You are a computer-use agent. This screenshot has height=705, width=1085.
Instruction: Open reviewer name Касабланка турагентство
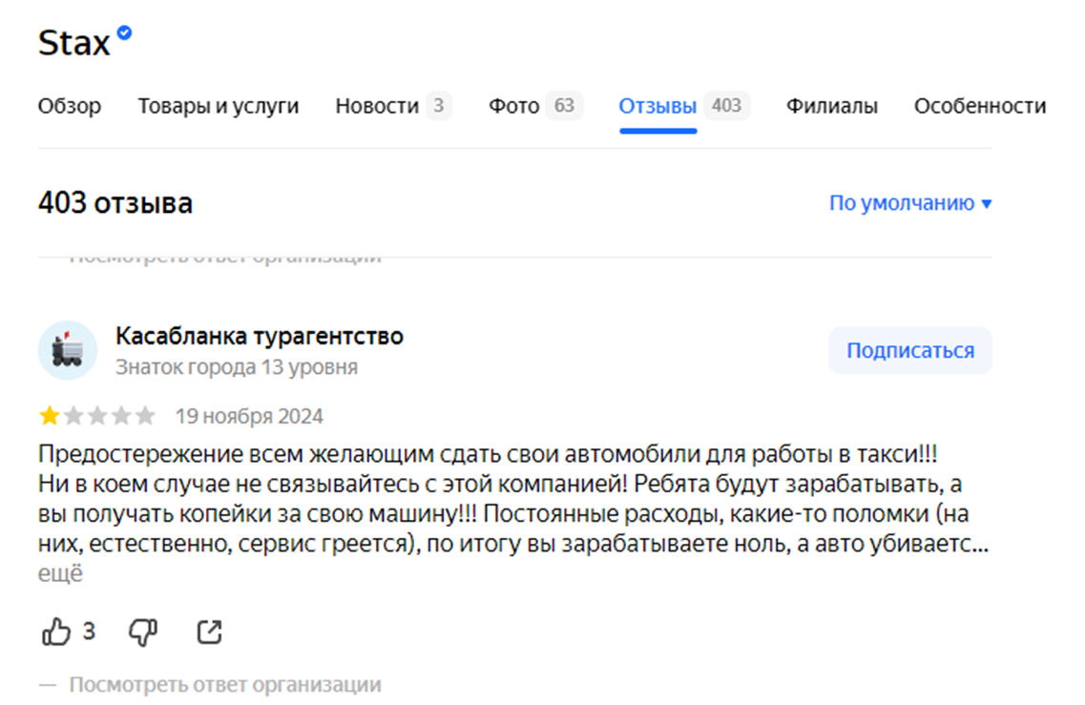(260, 336)
